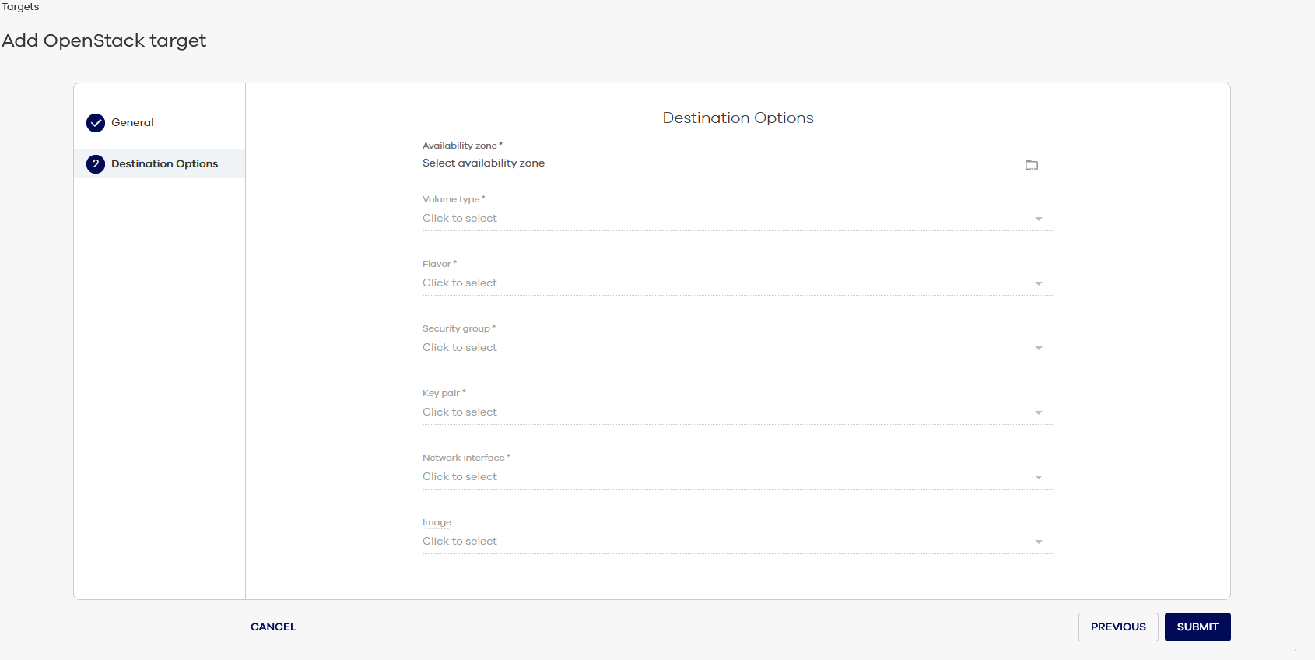Image resolution: width=1315 pixels, height=660 pixels.
Task: Cancel adding the OpenStack target
Action: tap(273, 627)
